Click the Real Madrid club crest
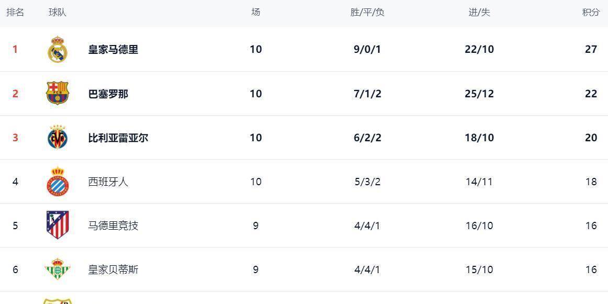The image size is (608, 304). click(58, 50)
